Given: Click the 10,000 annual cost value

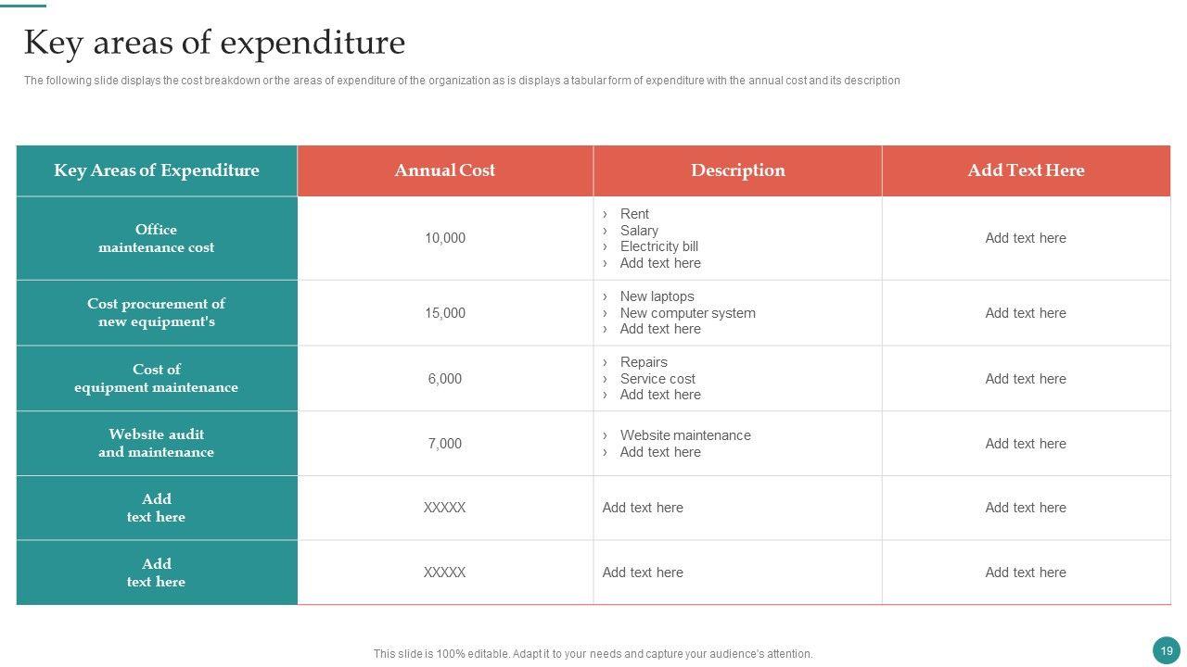Looking at the screenshot, I should click(x=445, y=238).
